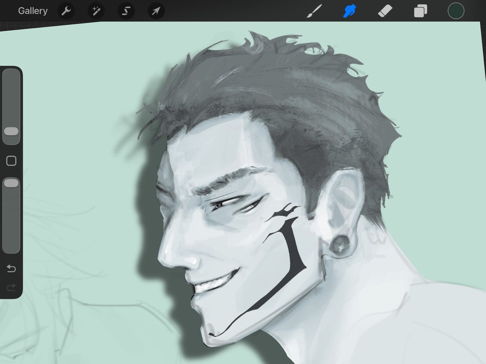This screenshot has height=364, width=486.
Task: Activate the Selection tool
Action: [126, 11]
